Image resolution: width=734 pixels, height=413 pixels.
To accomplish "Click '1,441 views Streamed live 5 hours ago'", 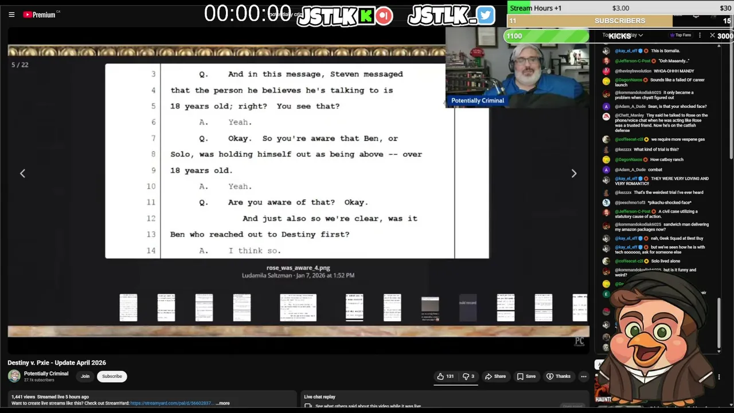I will 50,397.
